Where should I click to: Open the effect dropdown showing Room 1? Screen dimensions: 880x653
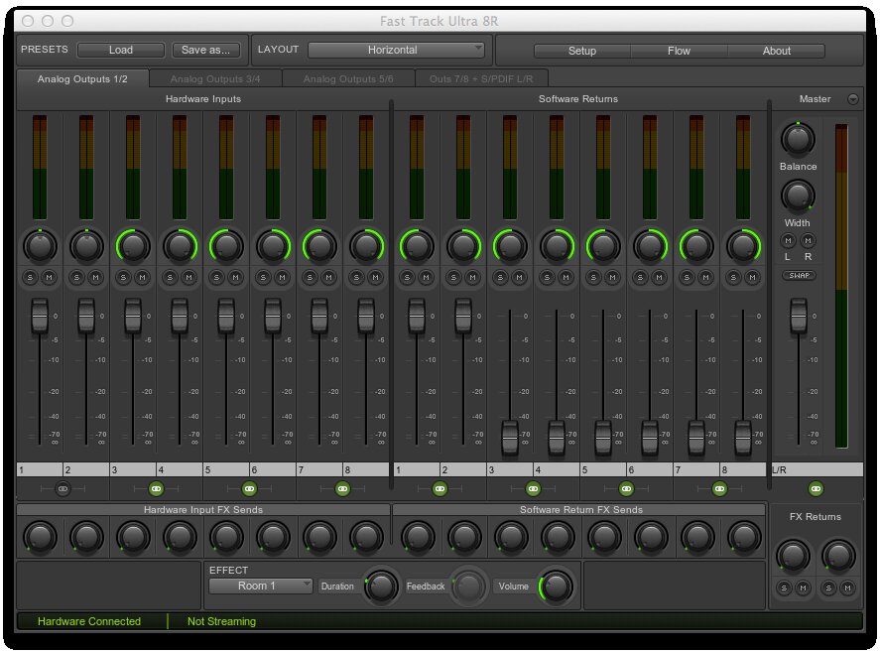click(260, 586)
